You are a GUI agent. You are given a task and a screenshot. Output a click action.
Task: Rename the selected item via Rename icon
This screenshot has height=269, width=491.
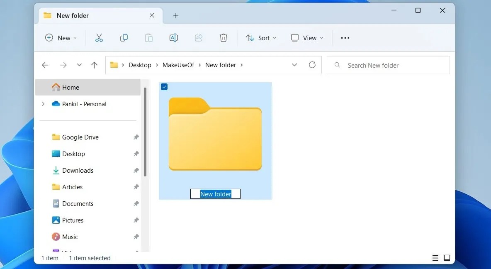point(174,38)
